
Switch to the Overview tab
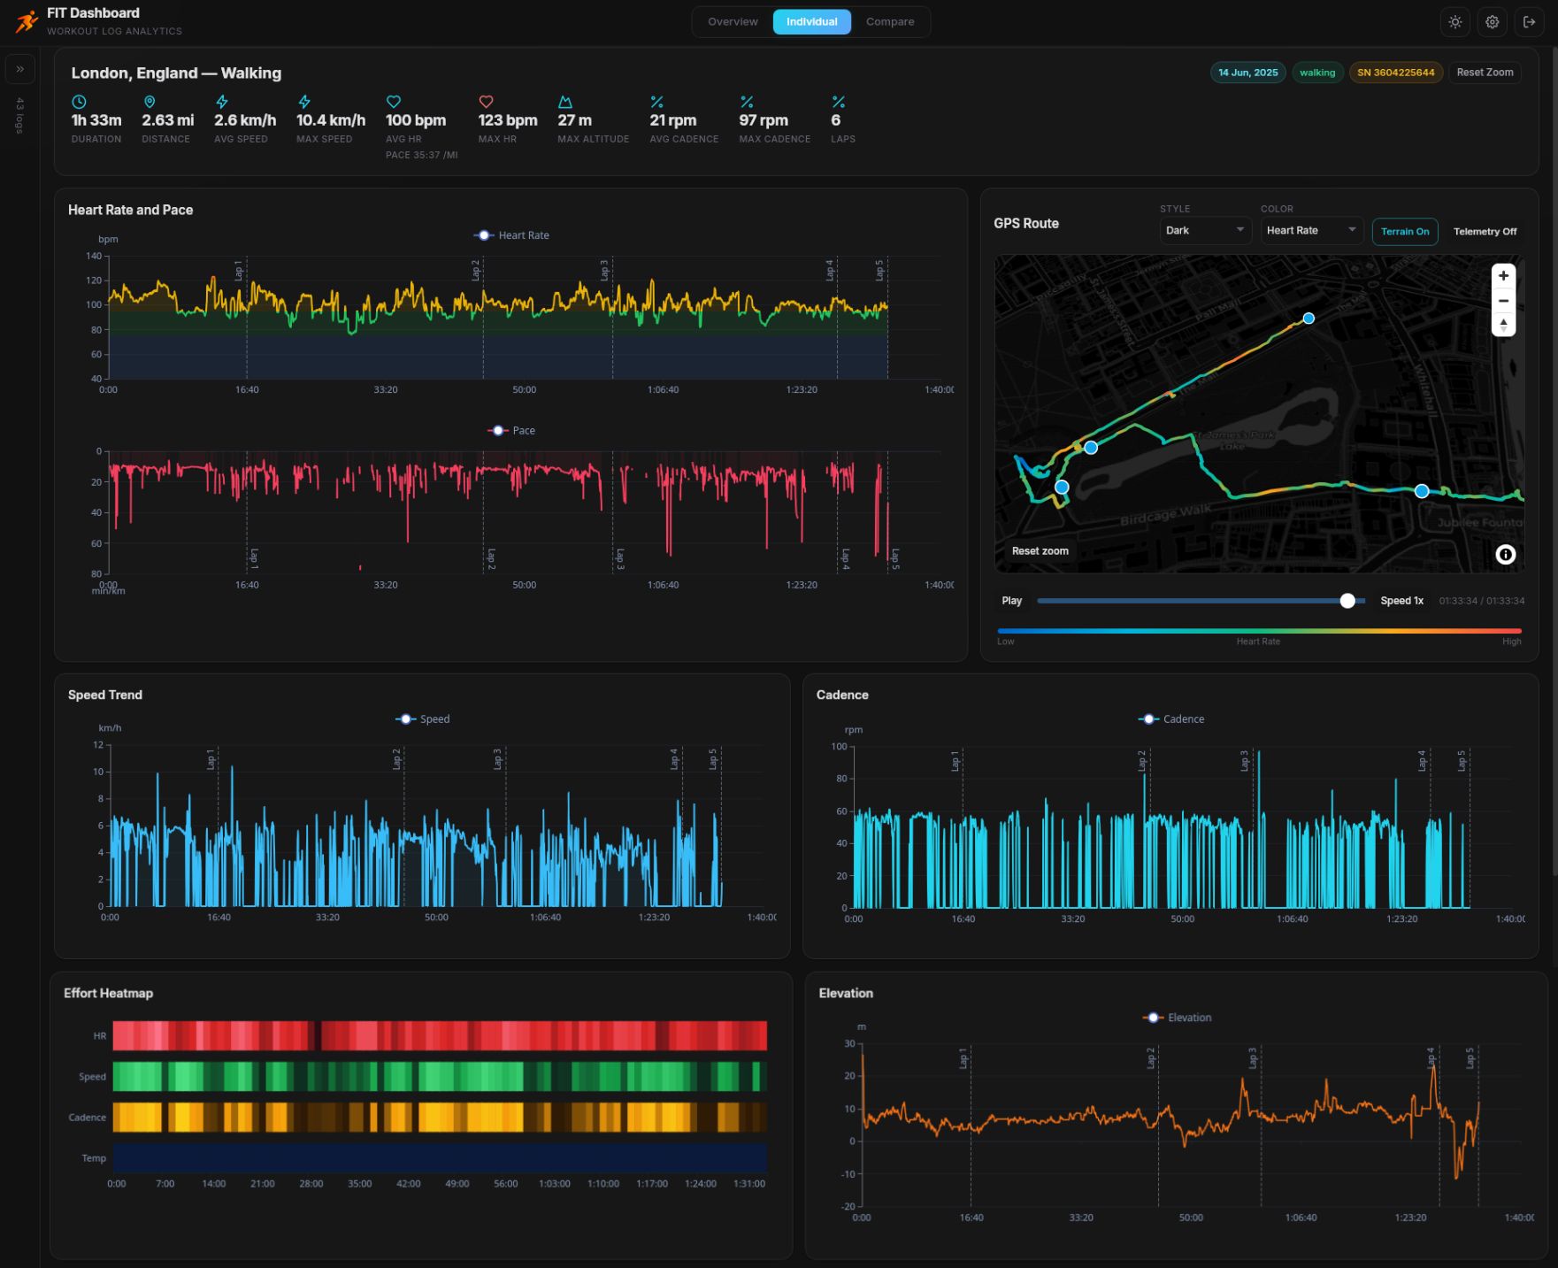(x=733, y=21)
